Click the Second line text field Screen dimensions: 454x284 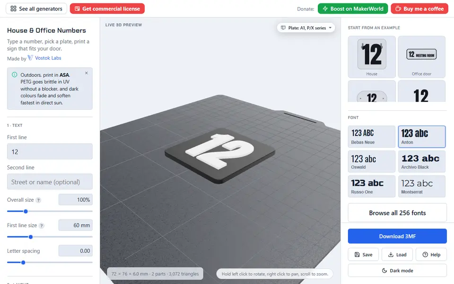point(50,182)
